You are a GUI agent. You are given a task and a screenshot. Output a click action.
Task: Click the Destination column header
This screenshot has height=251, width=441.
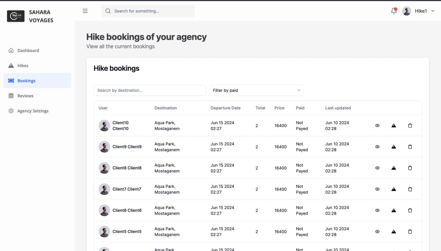click(x=166, y=108)
